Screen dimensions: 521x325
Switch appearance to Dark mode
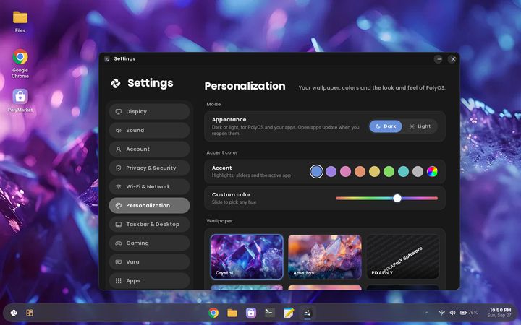point(386,126)
